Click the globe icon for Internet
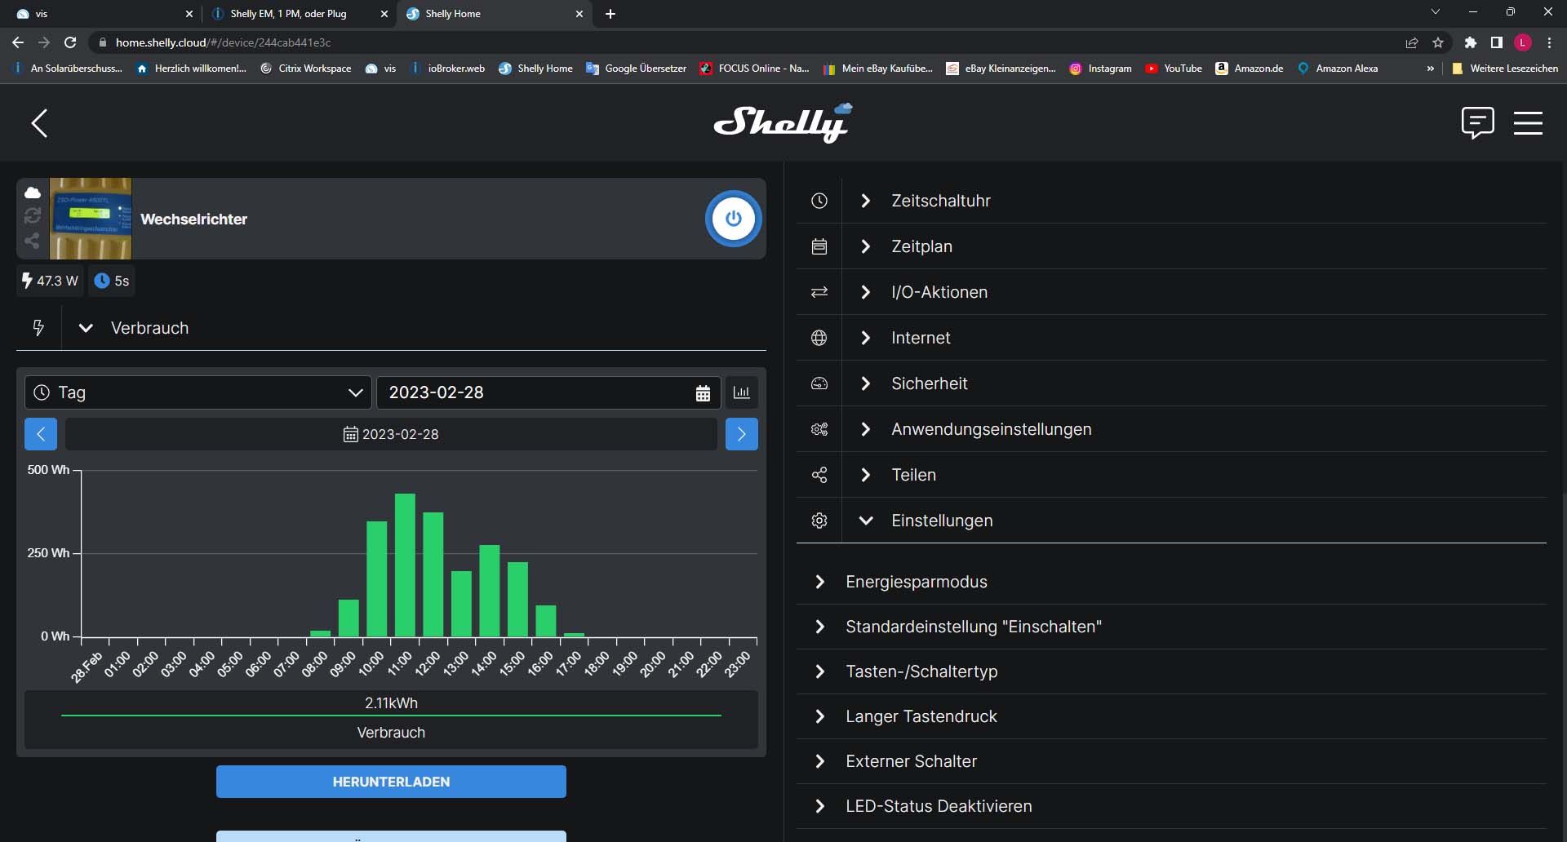Image resolution: width=1567 pixels, height=842 pixels. 819,338
